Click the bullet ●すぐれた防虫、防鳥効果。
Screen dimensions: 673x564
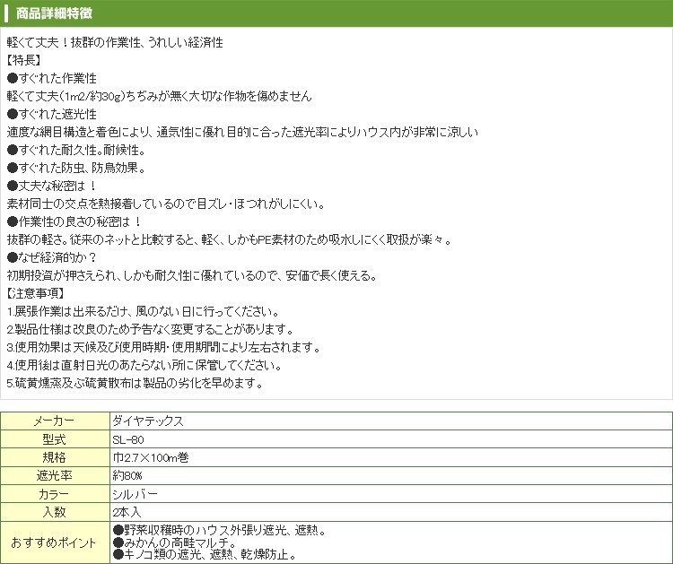[76, 169]
